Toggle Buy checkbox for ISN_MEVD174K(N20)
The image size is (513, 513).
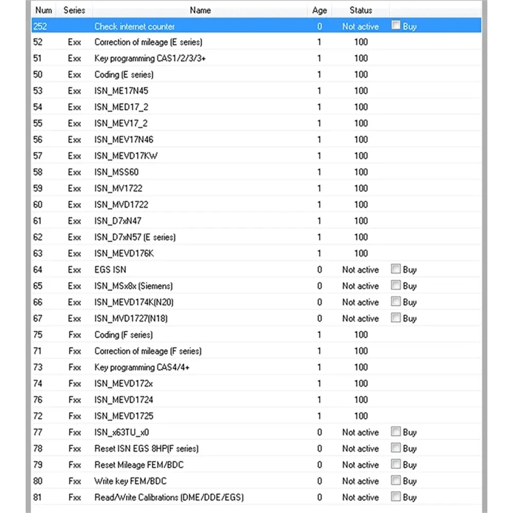[396, 301]
